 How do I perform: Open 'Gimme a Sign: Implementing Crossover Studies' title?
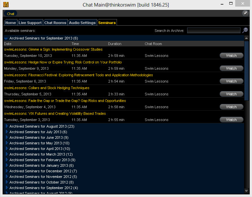click(53, 49)
